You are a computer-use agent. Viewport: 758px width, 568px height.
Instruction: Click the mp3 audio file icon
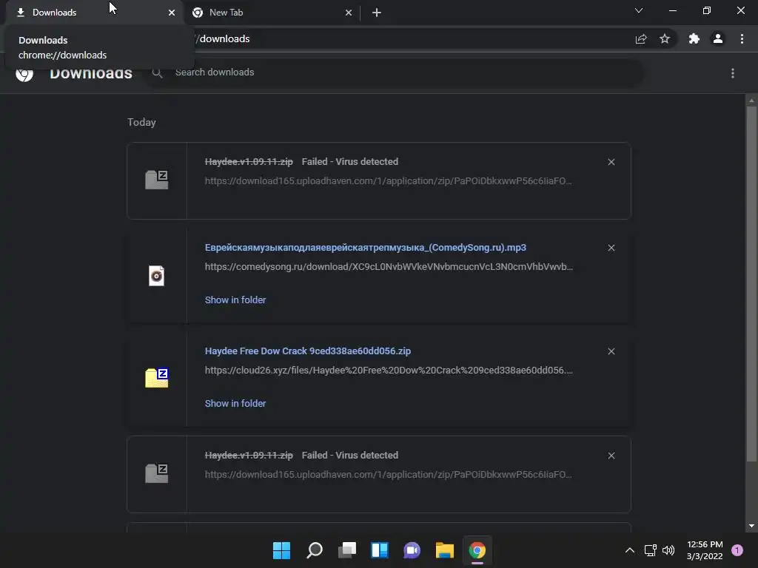pyautogui.click(x=157, y=276)
